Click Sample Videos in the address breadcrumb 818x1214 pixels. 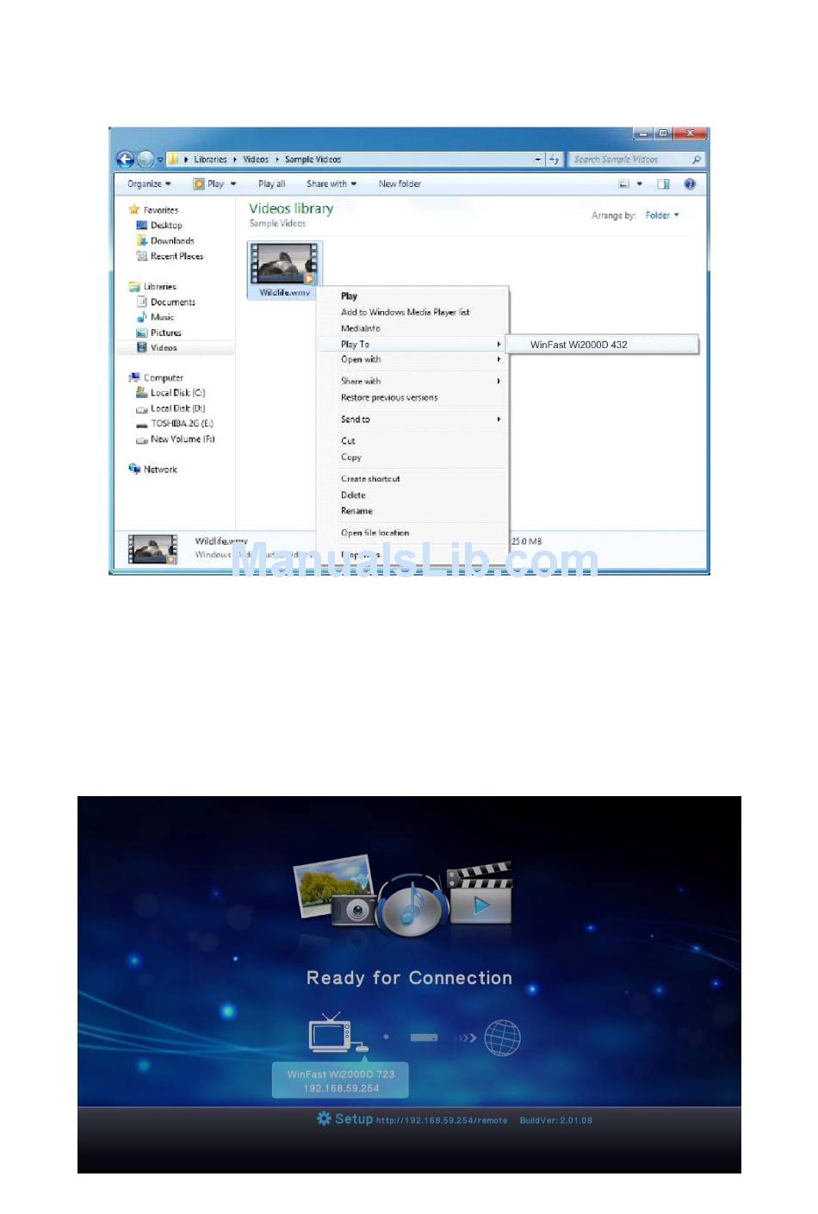pos(313,159)
